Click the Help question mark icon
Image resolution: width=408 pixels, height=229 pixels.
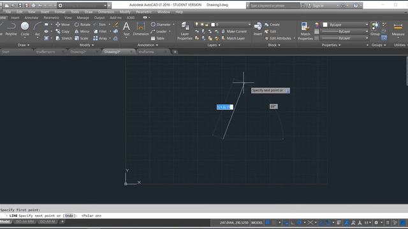pos(356,6)
